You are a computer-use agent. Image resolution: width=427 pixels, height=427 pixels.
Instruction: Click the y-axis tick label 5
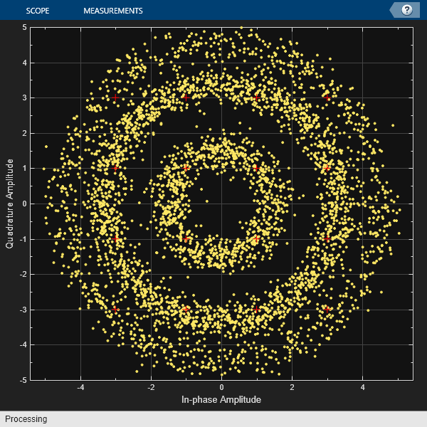coord(25,27)
